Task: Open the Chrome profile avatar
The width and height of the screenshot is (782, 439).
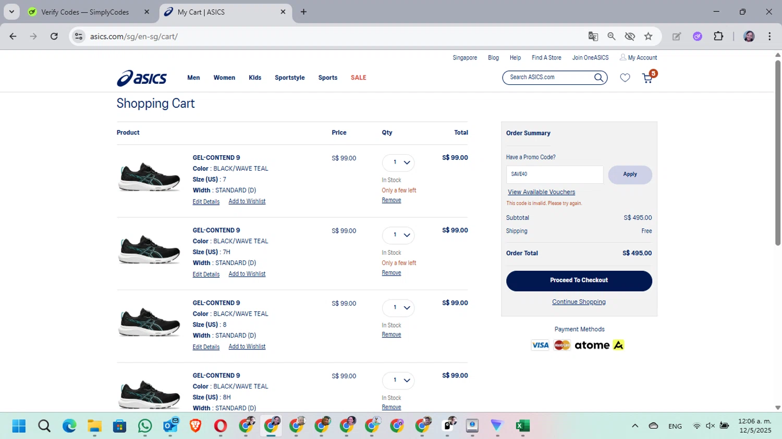Action: click(749, 36)
